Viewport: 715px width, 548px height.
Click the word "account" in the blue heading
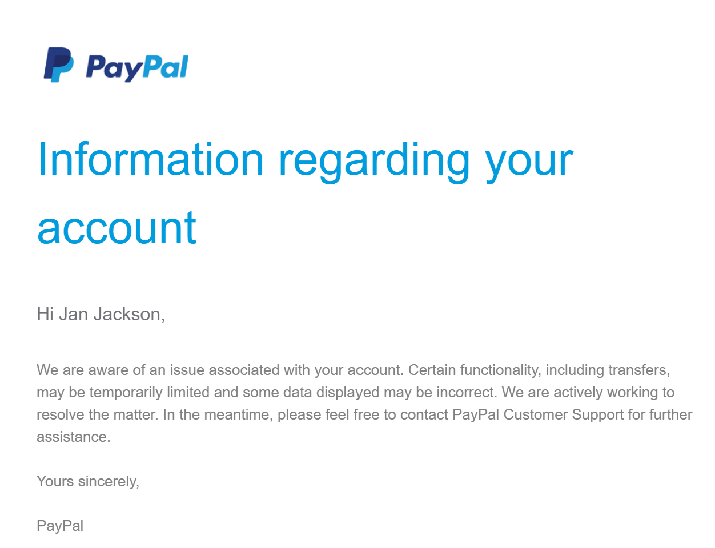coord(117,228)
